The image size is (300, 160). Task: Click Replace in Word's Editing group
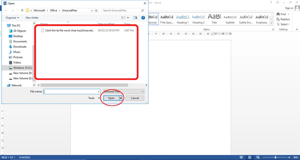283,19
